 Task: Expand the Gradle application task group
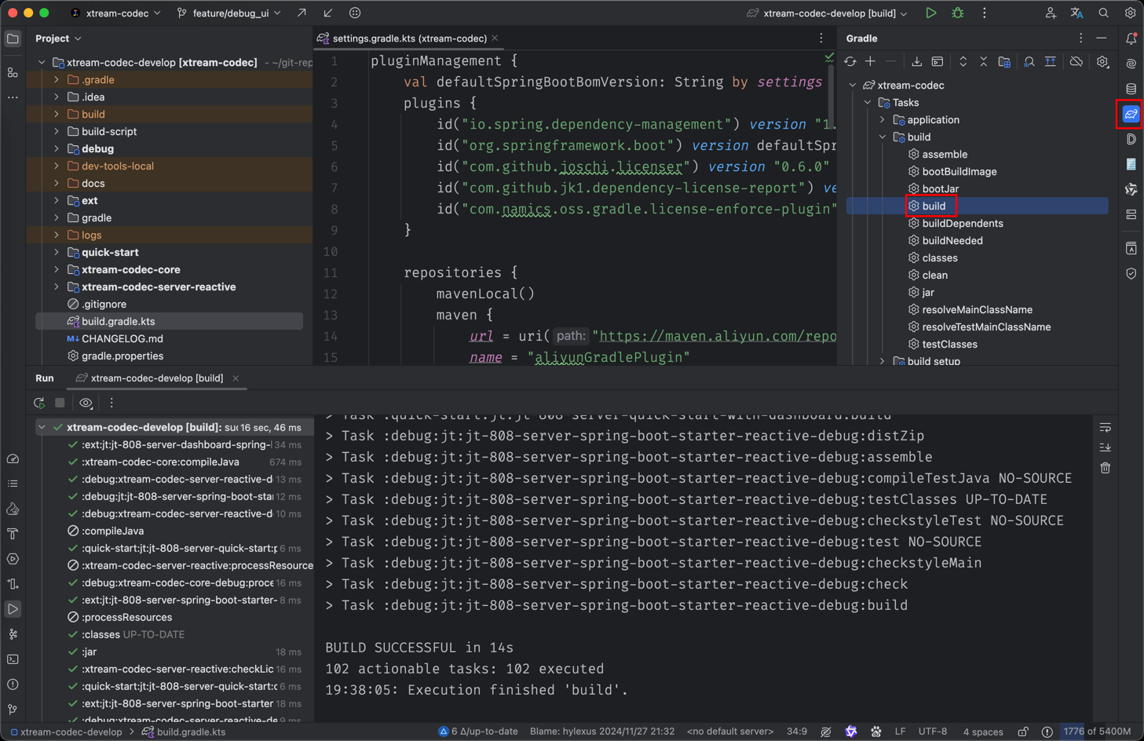tap(883, 120)
